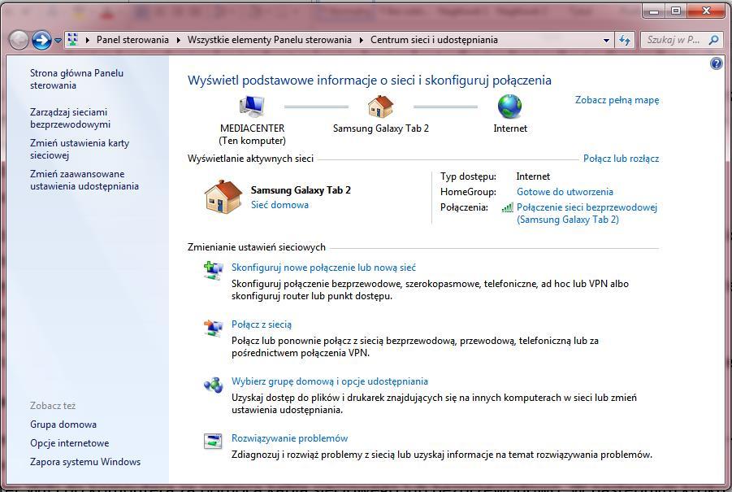Screen dimensions: 732x492
Task: Click the Internet globe icon
Action: (509, 106)
